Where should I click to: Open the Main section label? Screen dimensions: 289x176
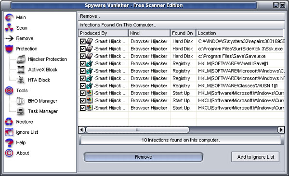click(21, 17)
